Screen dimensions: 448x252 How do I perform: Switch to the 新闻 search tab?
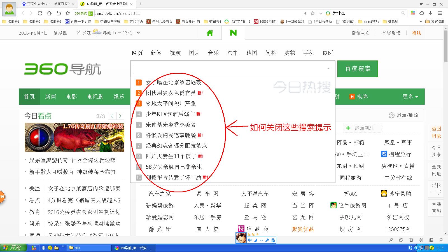[156, 53]
